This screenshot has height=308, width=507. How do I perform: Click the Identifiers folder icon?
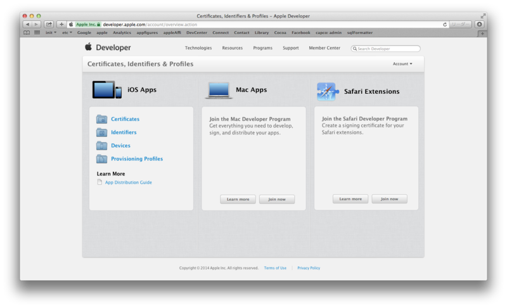101,132
